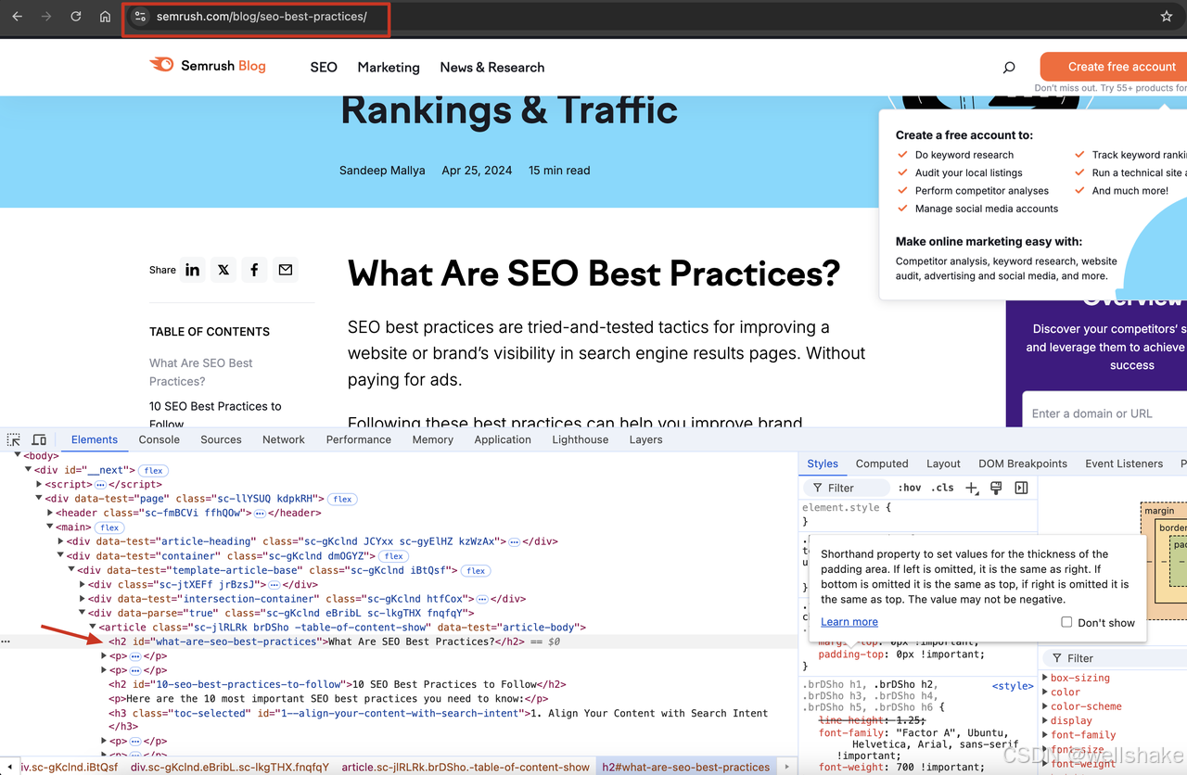Viewport: 1187px width, 775px height.
Task: Expand the box-sizing computed property
Action: (1046, 678)
